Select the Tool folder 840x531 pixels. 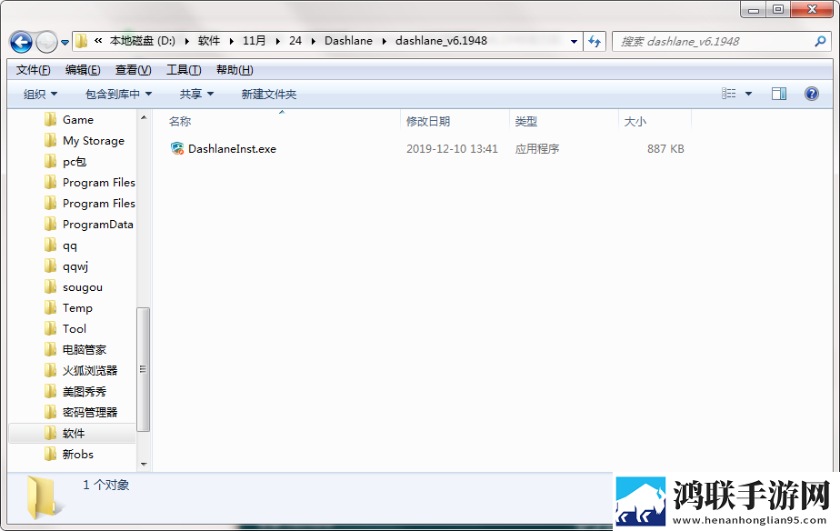pyautogui.click(x=74, y=328)
